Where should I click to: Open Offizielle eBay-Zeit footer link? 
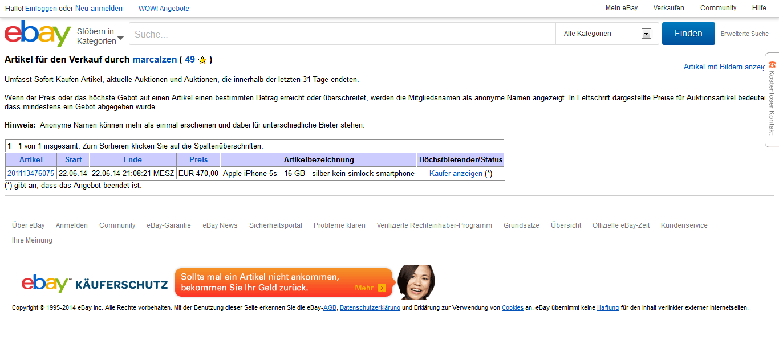pyautogui.click(x=621, y=225)
